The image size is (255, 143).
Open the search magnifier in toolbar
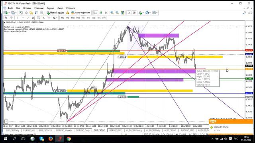point(244,13)
